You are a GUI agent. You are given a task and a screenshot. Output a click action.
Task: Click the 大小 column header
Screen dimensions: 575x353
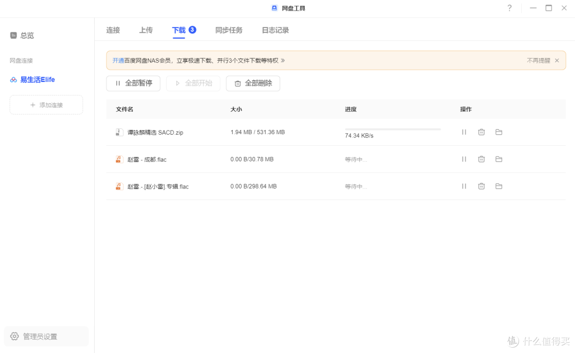tap(236, 109)
